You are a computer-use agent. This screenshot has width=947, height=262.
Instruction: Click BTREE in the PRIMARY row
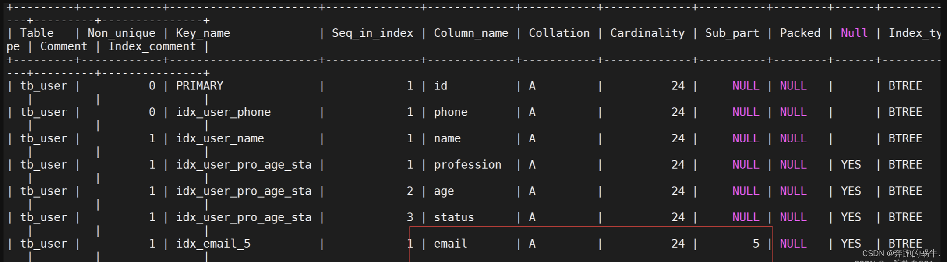905,86
